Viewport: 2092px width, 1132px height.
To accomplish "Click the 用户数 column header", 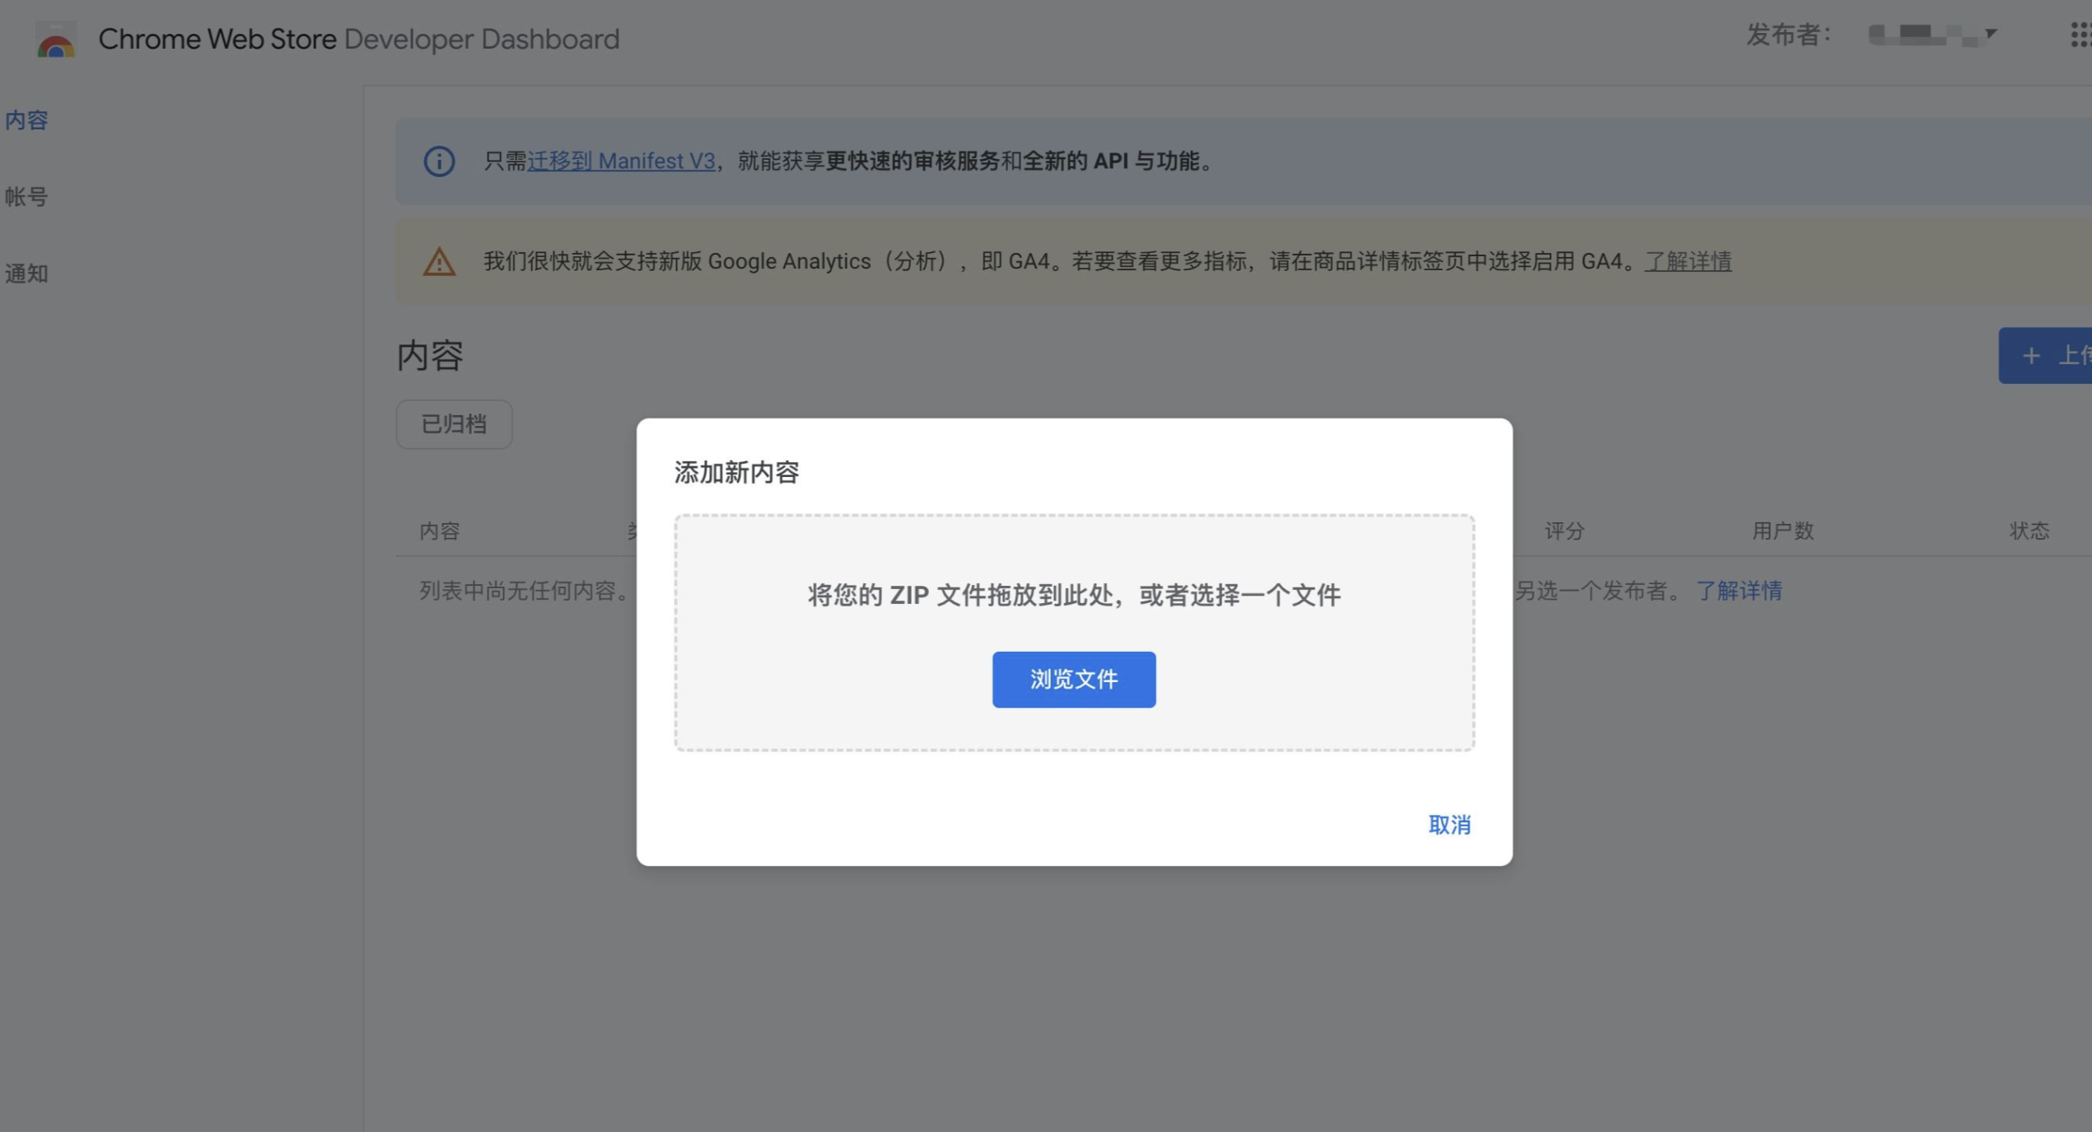I will pos(1782,531).
